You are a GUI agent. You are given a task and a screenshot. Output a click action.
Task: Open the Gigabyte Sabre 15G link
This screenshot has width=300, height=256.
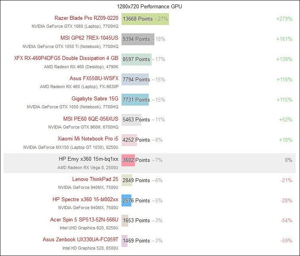pyautogui.click(x=95, y=99)
